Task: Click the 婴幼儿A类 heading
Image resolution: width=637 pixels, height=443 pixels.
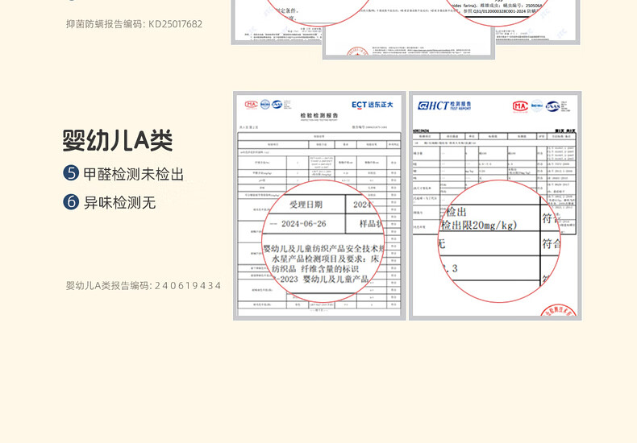Action: [118, 141]
